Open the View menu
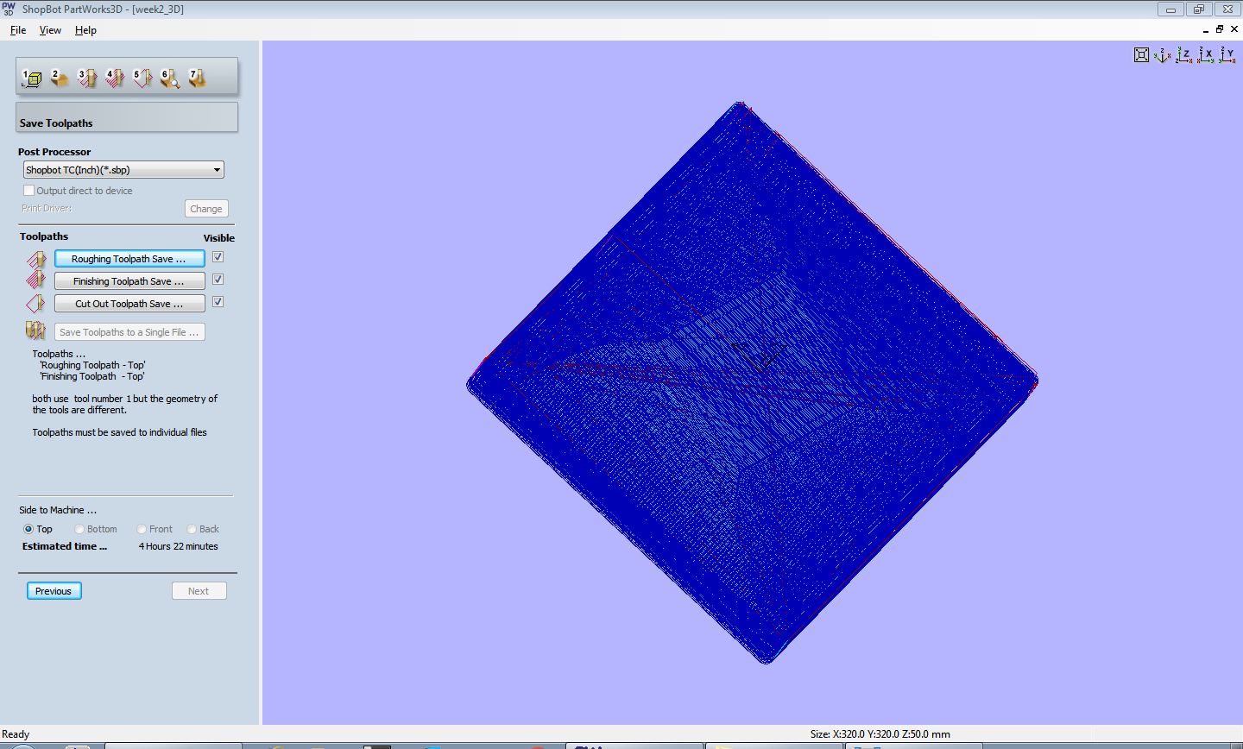The height and width of the screenshot is (749, 1243). pyautogui.click(x=50, y=29)
